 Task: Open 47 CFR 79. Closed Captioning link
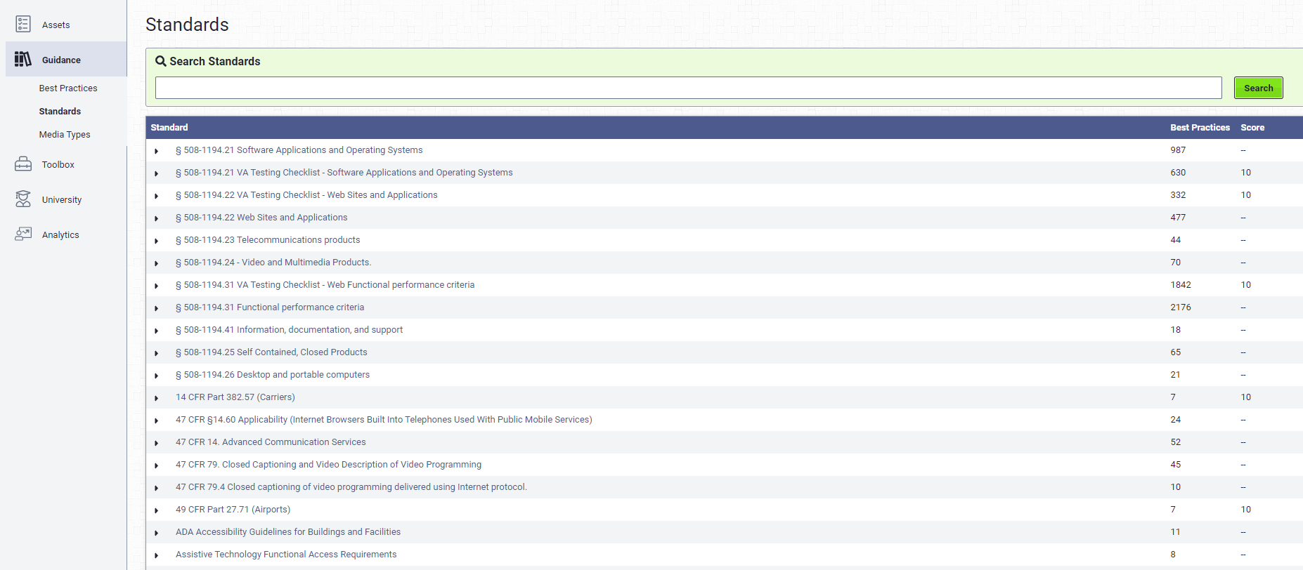(x=328, y=465)
